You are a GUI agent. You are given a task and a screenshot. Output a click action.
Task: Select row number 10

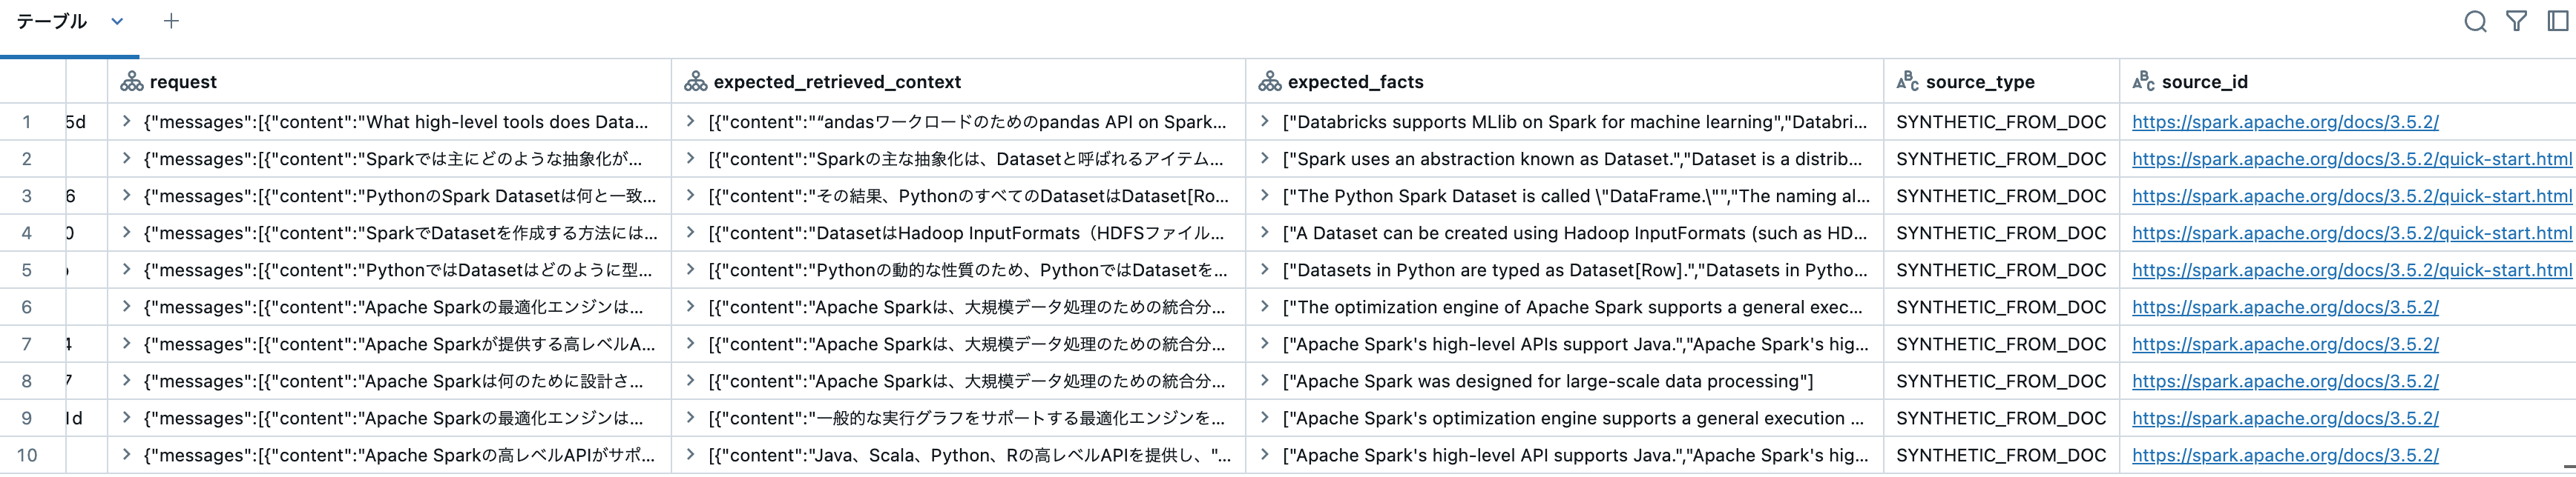pos(27,455)
